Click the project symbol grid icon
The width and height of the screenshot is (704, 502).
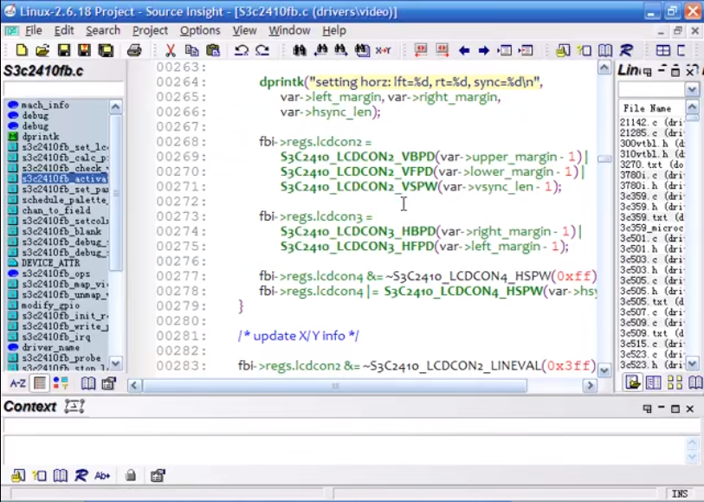tap(675, 383)
